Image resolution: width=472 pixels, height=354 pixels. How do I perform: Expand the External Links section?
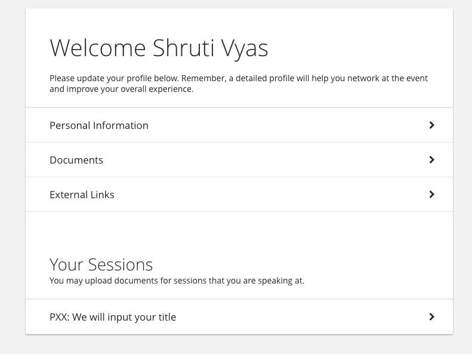click(x=239, y=195)
